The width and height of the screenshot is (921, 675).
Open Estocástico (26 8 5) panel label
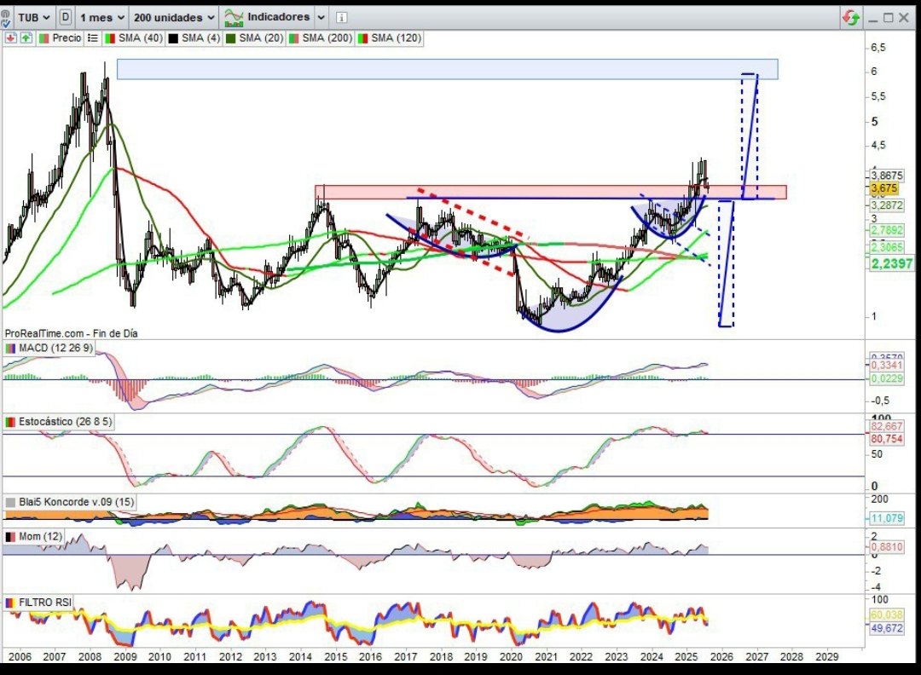coord(65,421)
